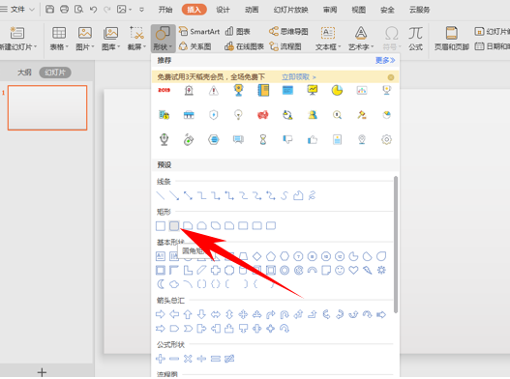Open the 图库 dropdown

110,39
